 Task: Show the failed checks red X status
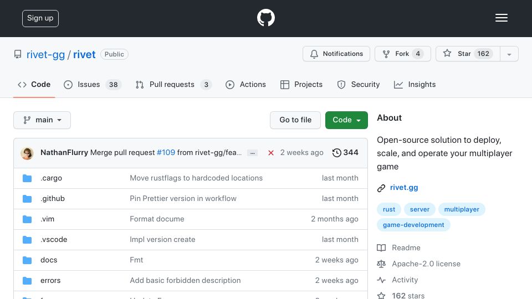coord(271,153)
